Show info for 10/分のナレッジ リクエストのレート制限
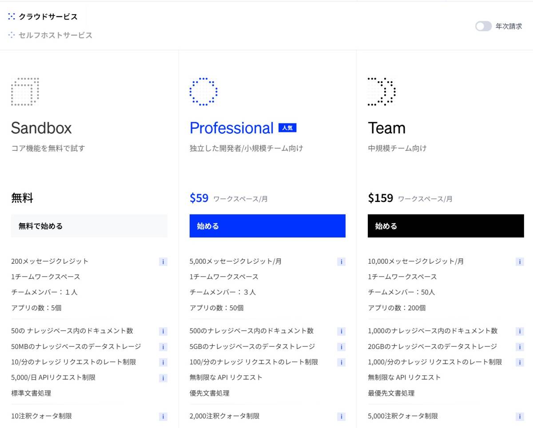The height and width of the screenshot is (428, 533). point(163,362)
